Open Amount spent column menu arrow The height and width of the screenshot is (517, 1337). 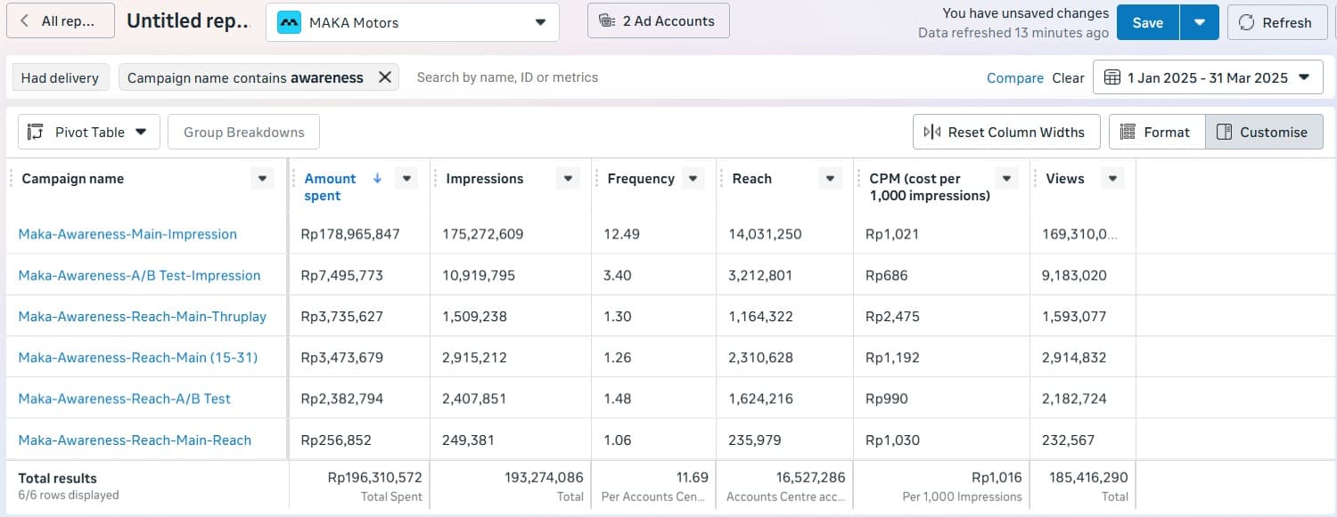[406, 179]
